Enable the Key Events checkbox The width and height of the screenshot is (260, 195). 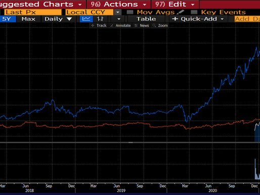(194, 12)
